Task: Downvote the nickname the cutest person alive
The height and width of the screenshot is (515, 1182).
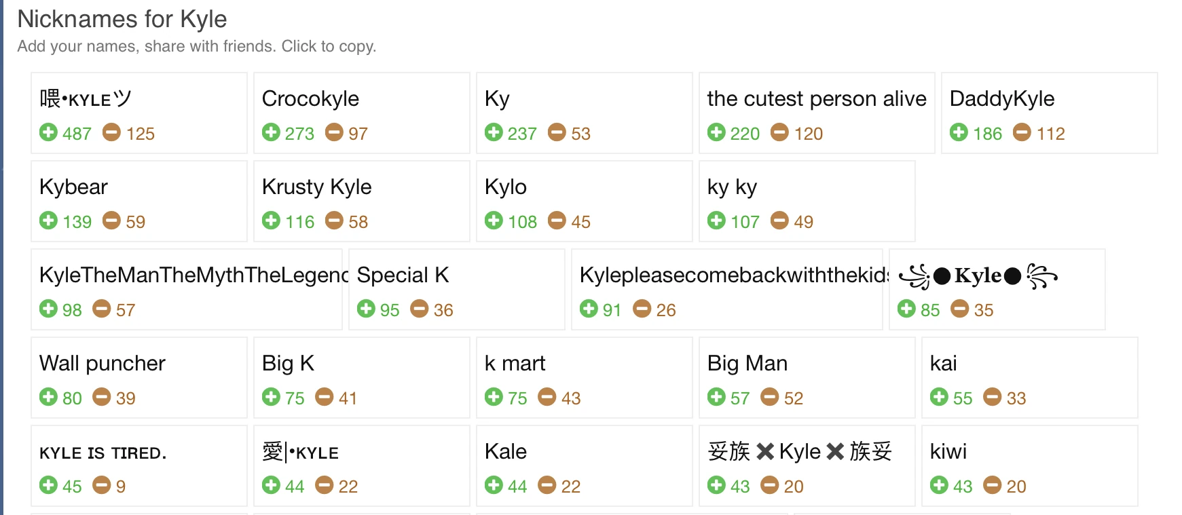Action: (x=781, y=133)
